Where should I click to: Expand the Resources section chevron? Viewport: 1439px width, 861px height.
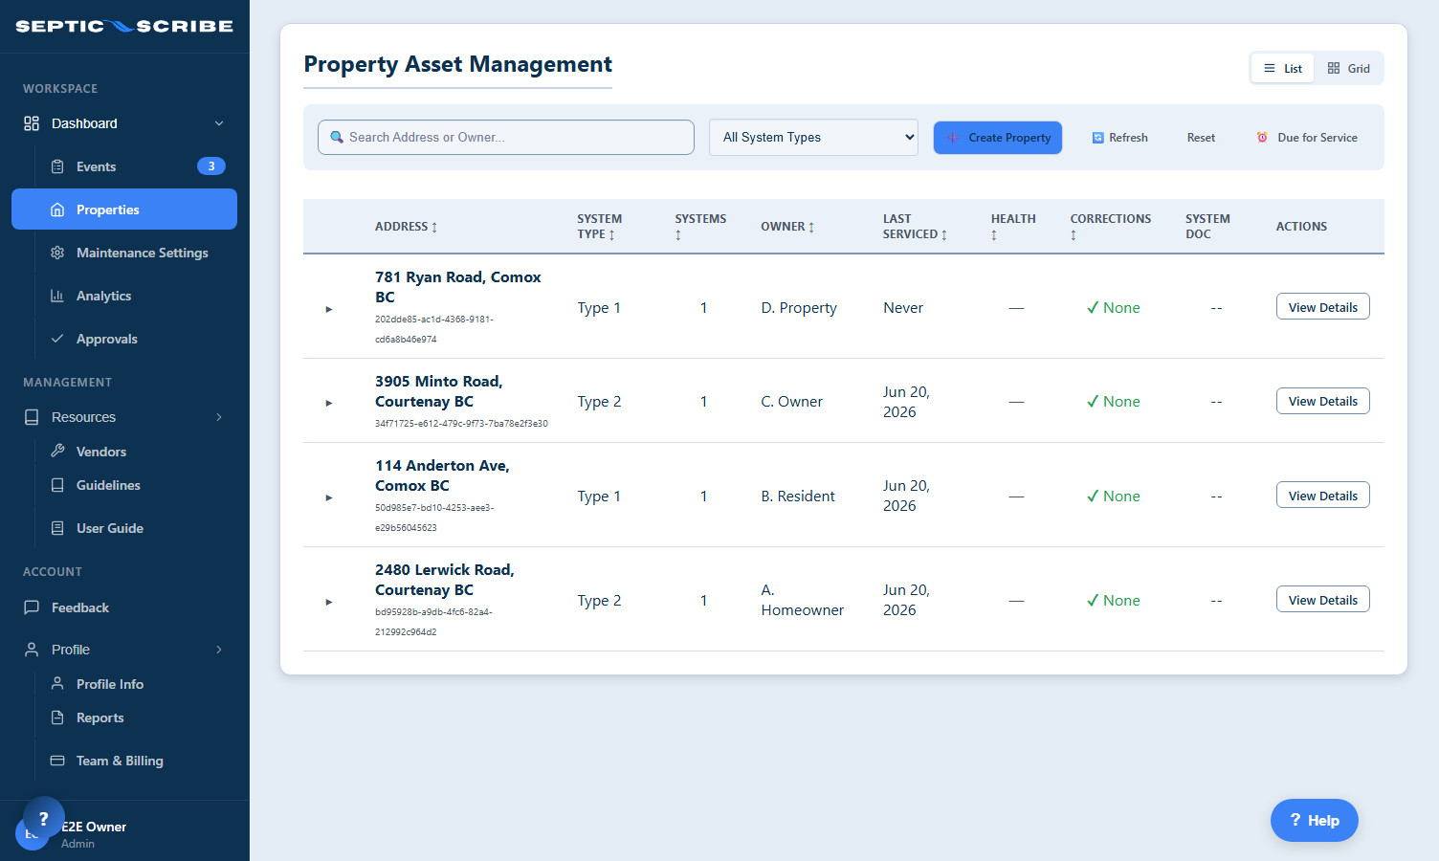click(219, 417)
